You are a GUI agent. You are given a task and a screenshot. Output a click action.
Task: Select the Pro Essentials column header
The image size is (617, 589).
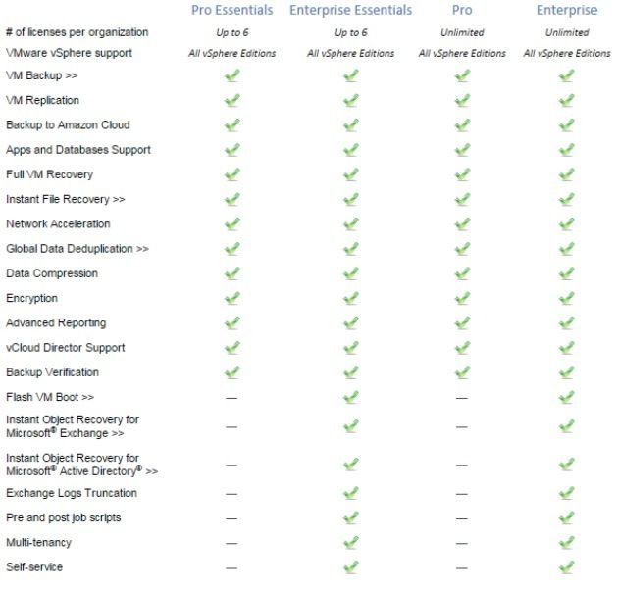[x=232, y=10]
